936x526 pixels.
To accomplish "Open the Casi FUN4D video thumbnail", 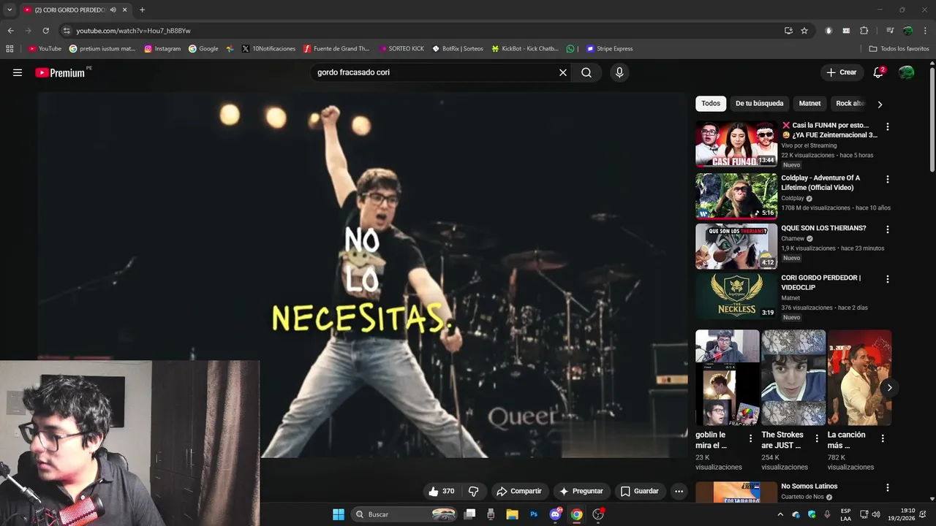I will tap(736, 144).
